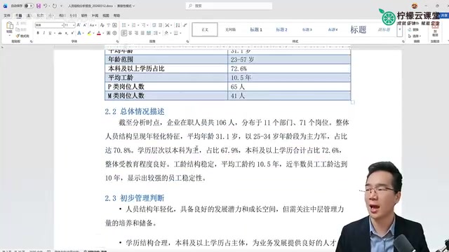The image size is (449, 252).
Task: Click heading '2.3 初步管理判断'
Action: (135, 198)
